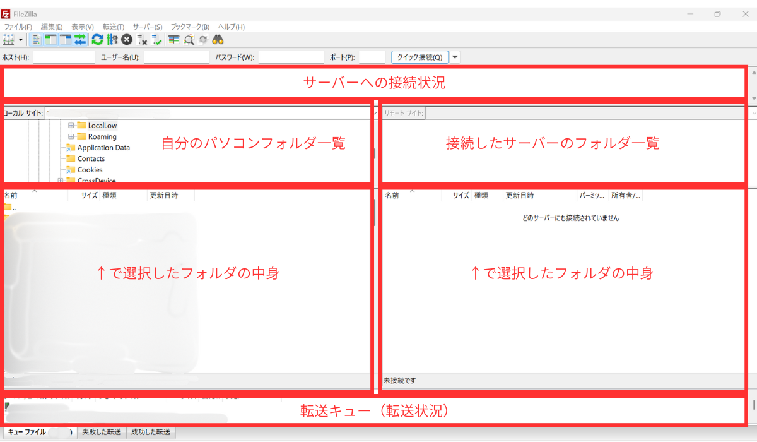Click the クイック接続(Q) button
The image size is (757, 442).
[x=420, y=57]
